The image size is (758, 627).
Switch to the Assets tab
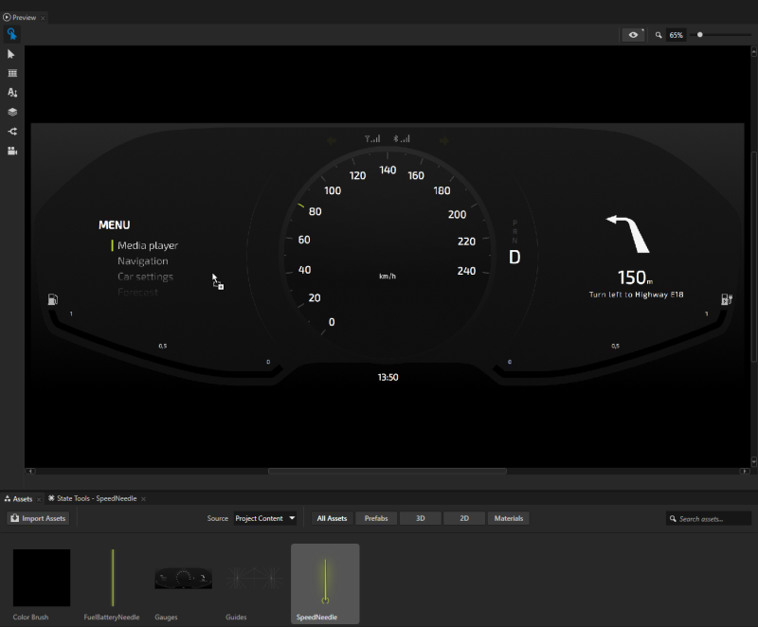click(19, 498)
